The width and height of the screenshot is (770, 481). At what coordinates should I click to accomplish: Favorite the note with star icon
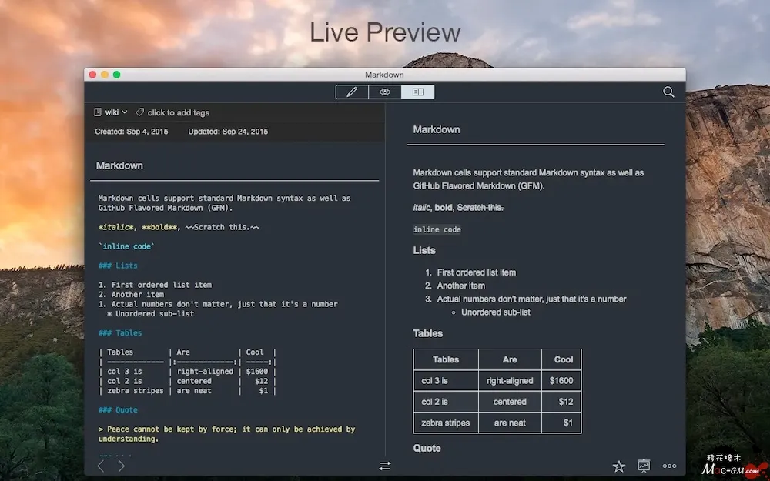click(x=619, y=466)
